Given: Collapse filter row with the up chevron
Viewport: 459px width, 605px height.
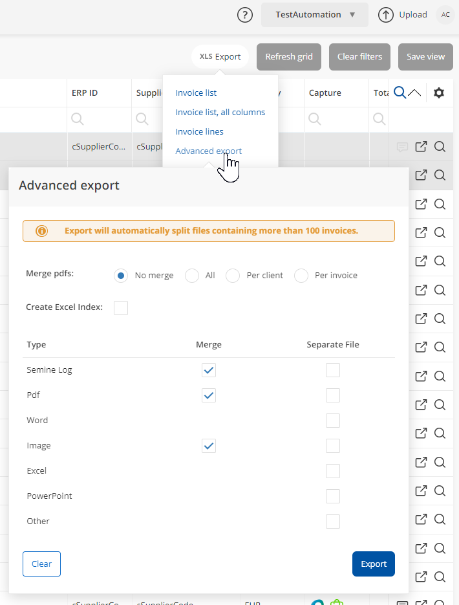Looking at the screenshot, I should [414, 93].
